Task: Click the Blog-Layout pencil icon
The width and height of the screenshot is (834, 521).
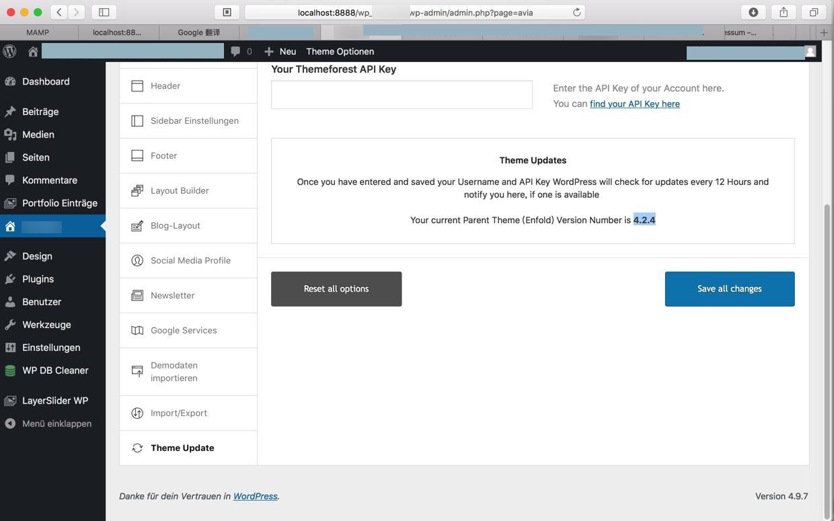Action: 137,226
